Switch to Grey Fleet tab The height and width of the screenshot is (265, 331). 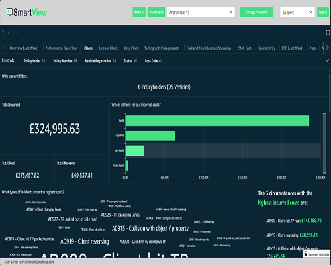tap(131, 48)
